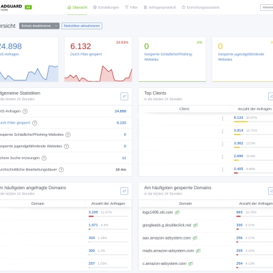Show help for jugendgefährdende Websites row
273x273 pixels.
click(x=66, y=146)
